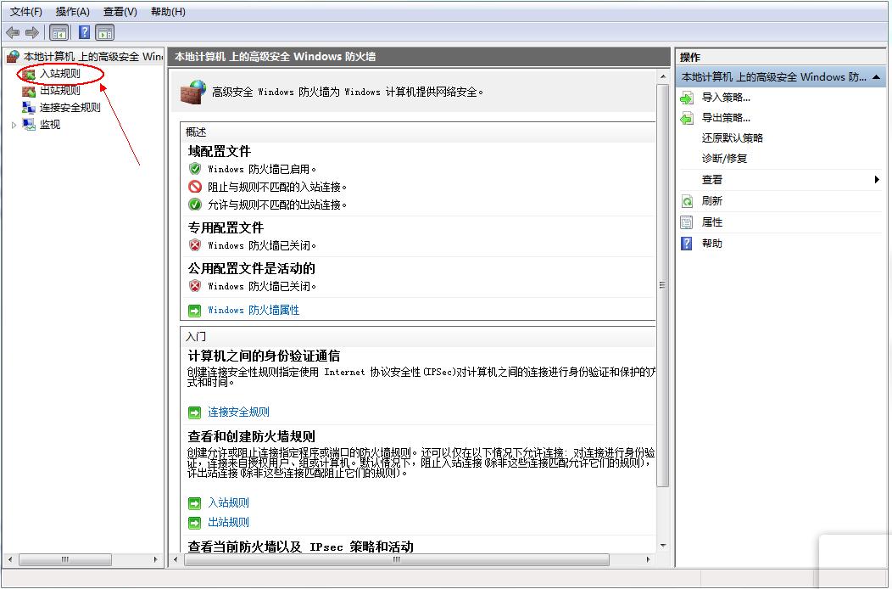Click the green arrow beside Windows 防火墙属性
Viewport: 892px width, 589px height.
tap(194, 311)
